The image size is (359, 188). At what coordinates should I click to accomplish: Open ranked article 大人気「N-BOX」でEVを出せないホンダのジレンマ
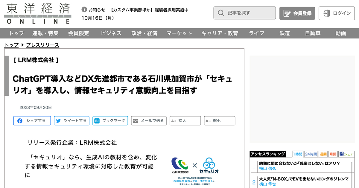304,179
